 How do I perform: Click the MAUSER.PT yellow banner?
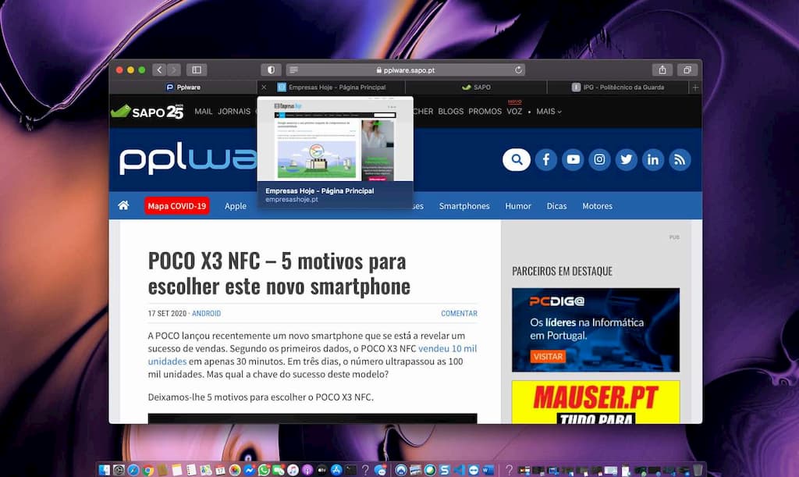click(595, 402)
